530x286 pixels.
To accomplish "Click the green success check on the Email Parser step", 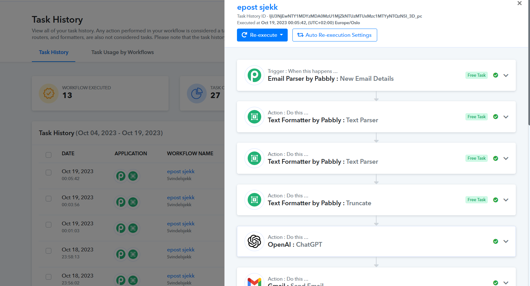I will (x=496, y=75).
